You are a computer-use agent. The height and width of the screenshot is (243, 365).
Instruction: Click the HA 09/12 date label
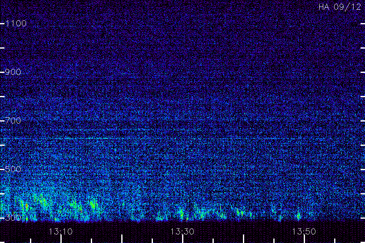coord(339,7)
